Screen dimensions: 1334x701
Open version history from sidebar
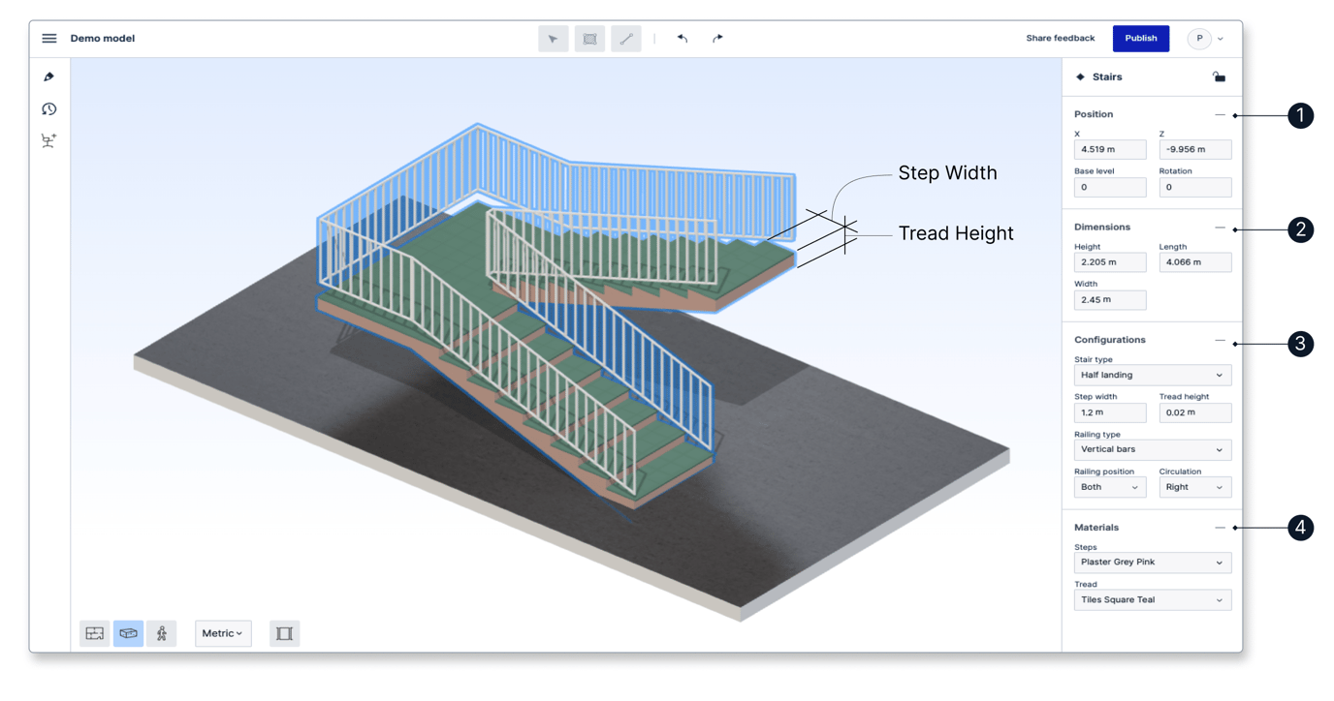tap(49, 109)
